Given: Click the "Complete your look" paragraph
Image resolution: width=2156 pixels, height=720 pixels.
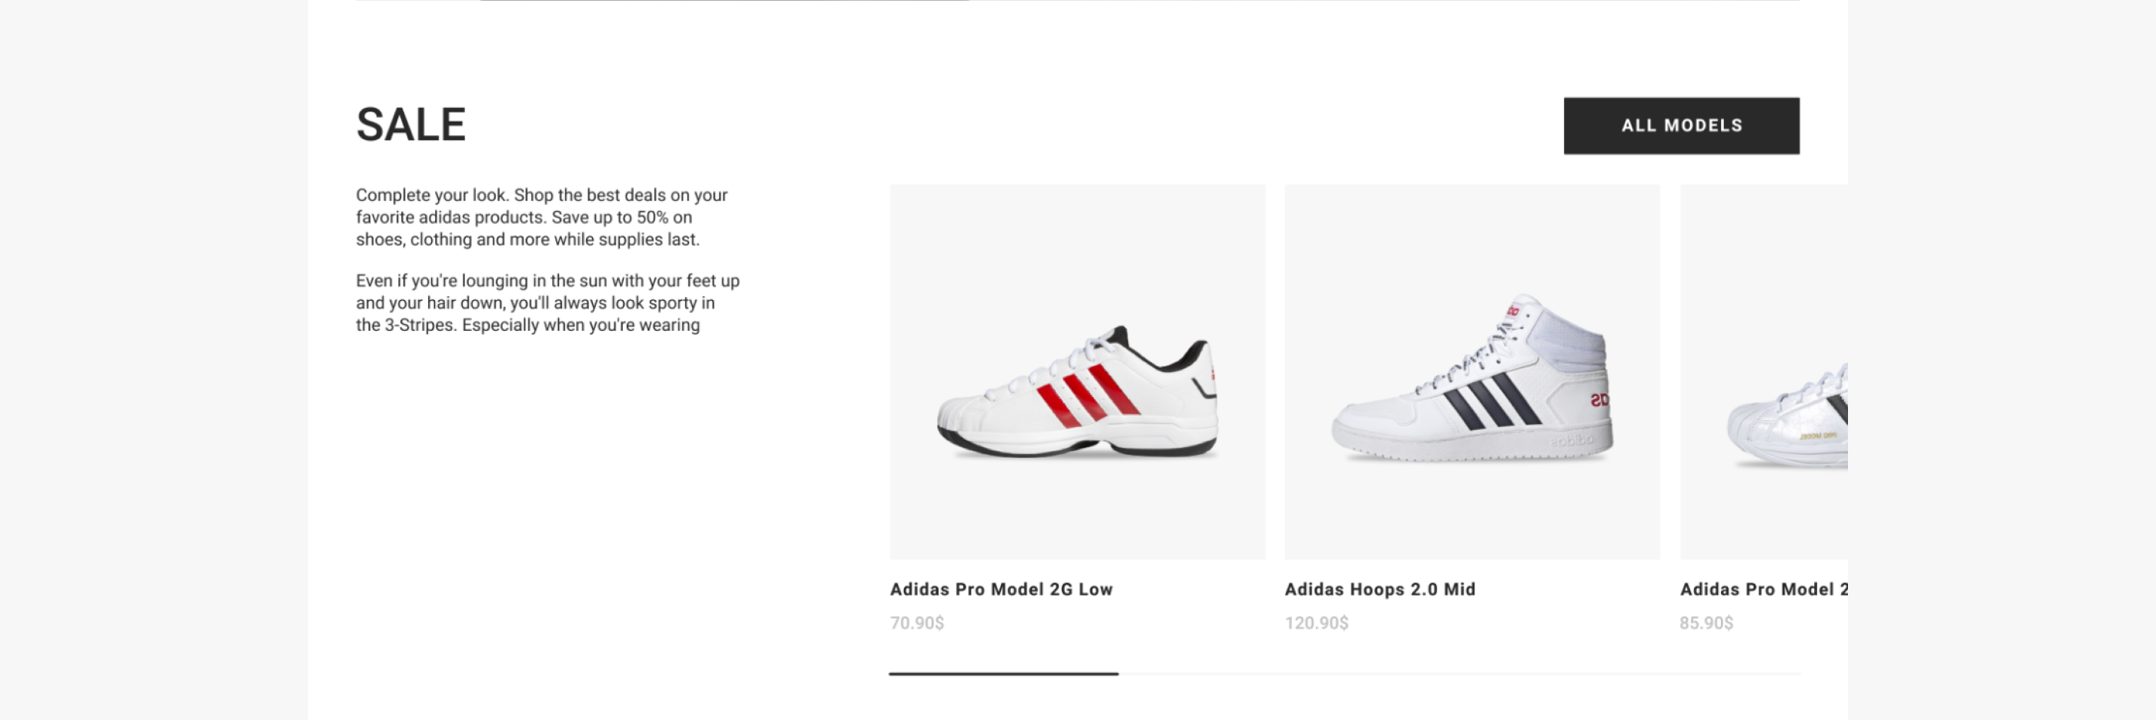Looking at the screenshot, I should coord(541,218).
